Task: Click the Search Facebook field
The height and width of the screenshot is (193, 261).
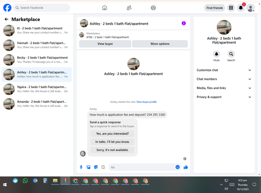Action: (x=42, y=8)
